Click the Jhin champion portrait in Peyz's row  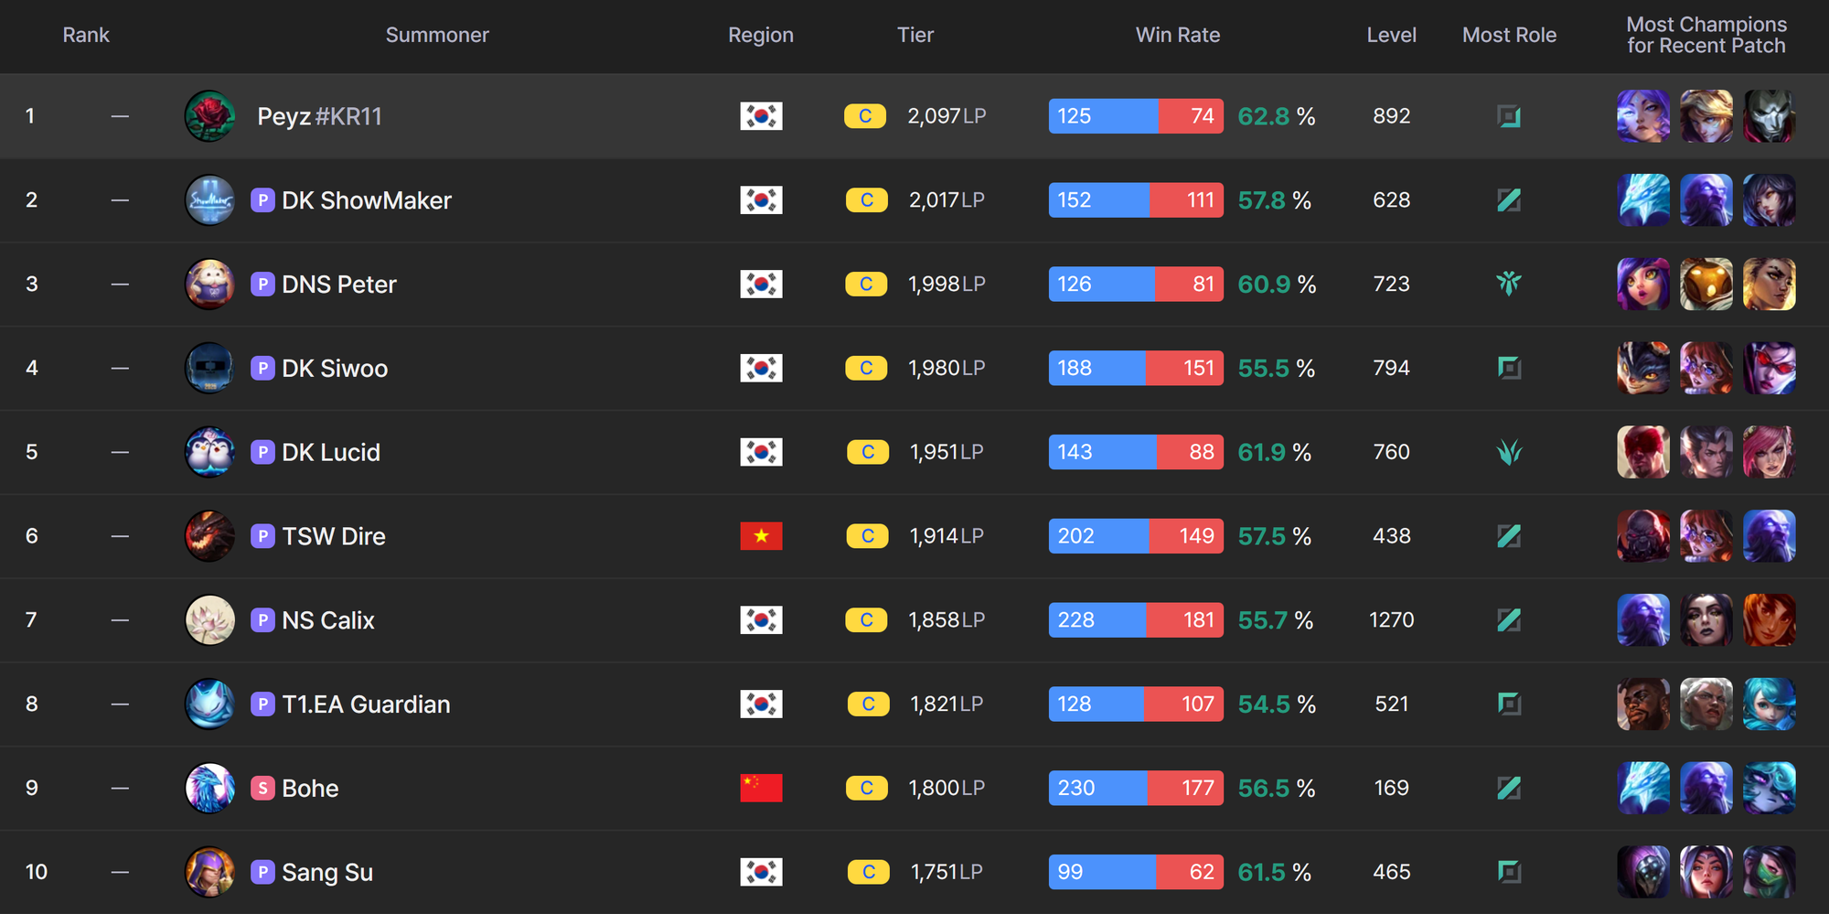(x=1769, y=116)
